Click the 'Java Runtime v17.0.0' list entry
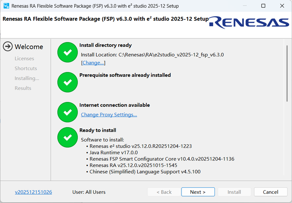The width and height of the screenshot is (292, 203). 114,153
